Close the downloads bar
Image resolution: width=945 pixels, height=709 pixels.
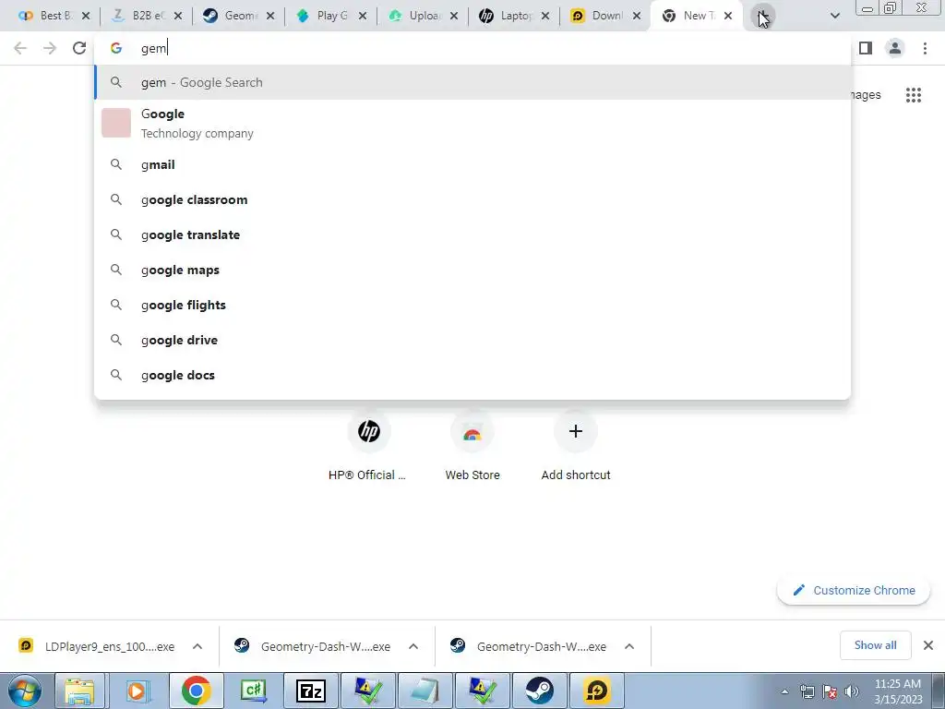click(928, 645)
